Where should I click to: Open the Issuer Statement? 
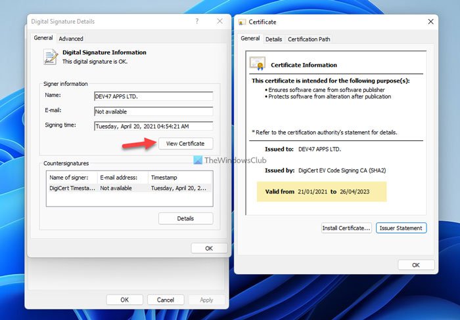click(401, 228)
